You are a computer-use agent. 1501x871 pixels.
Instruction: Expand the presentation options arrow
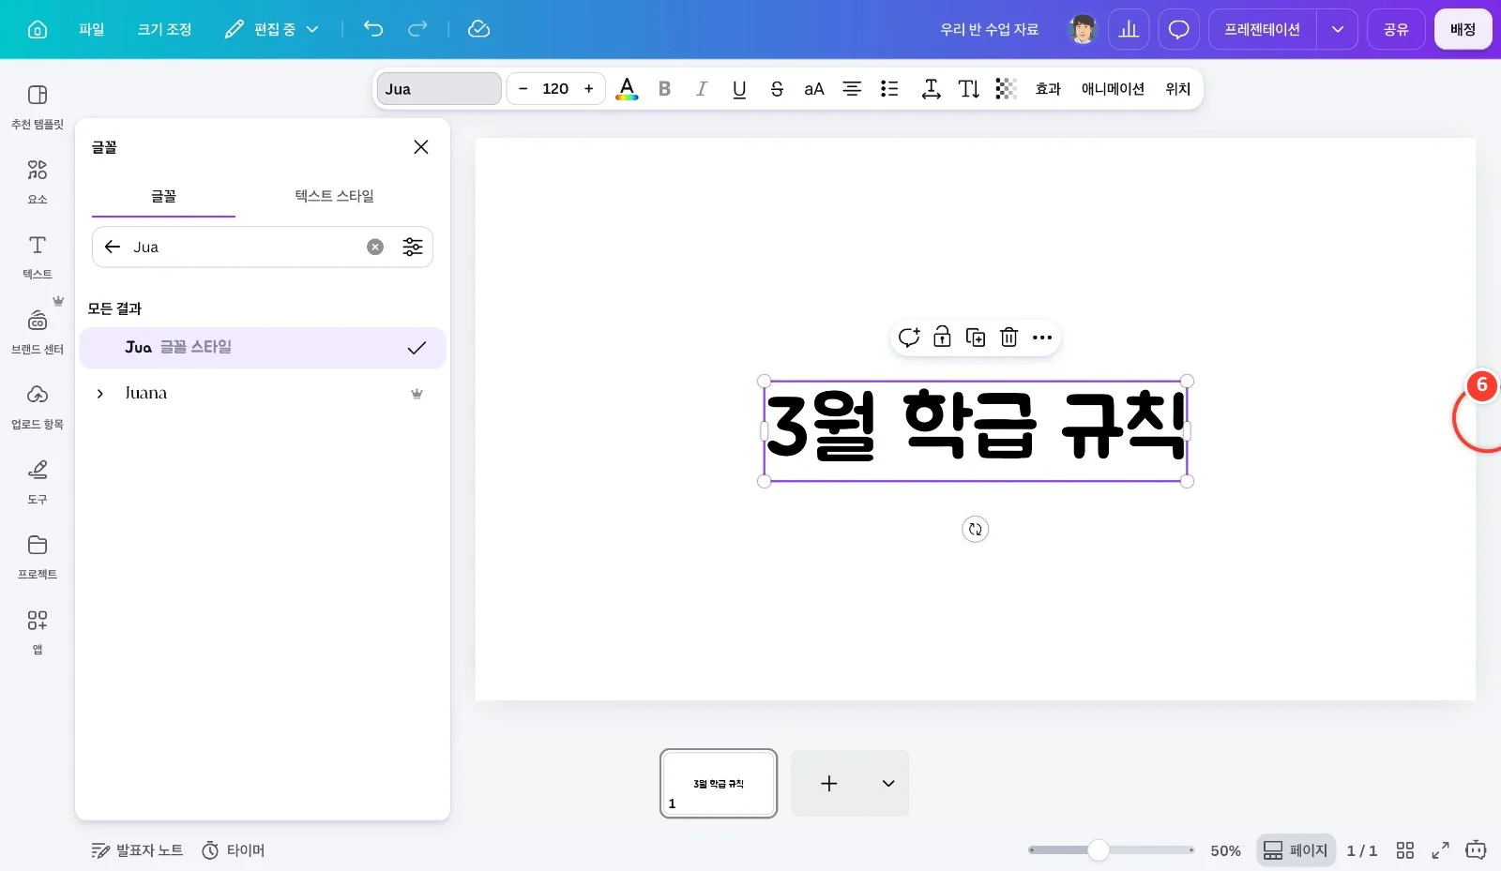click(1338, 29)
